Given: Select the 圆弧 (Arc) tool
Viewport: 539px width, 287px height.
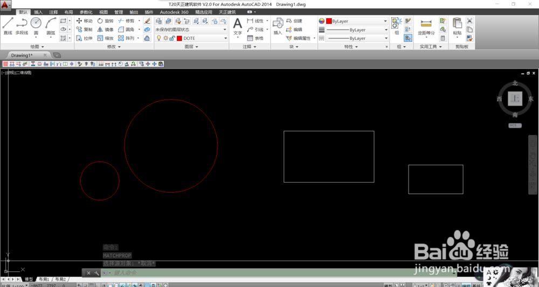Looking at the screenshot, I should (x=51, y=26).
